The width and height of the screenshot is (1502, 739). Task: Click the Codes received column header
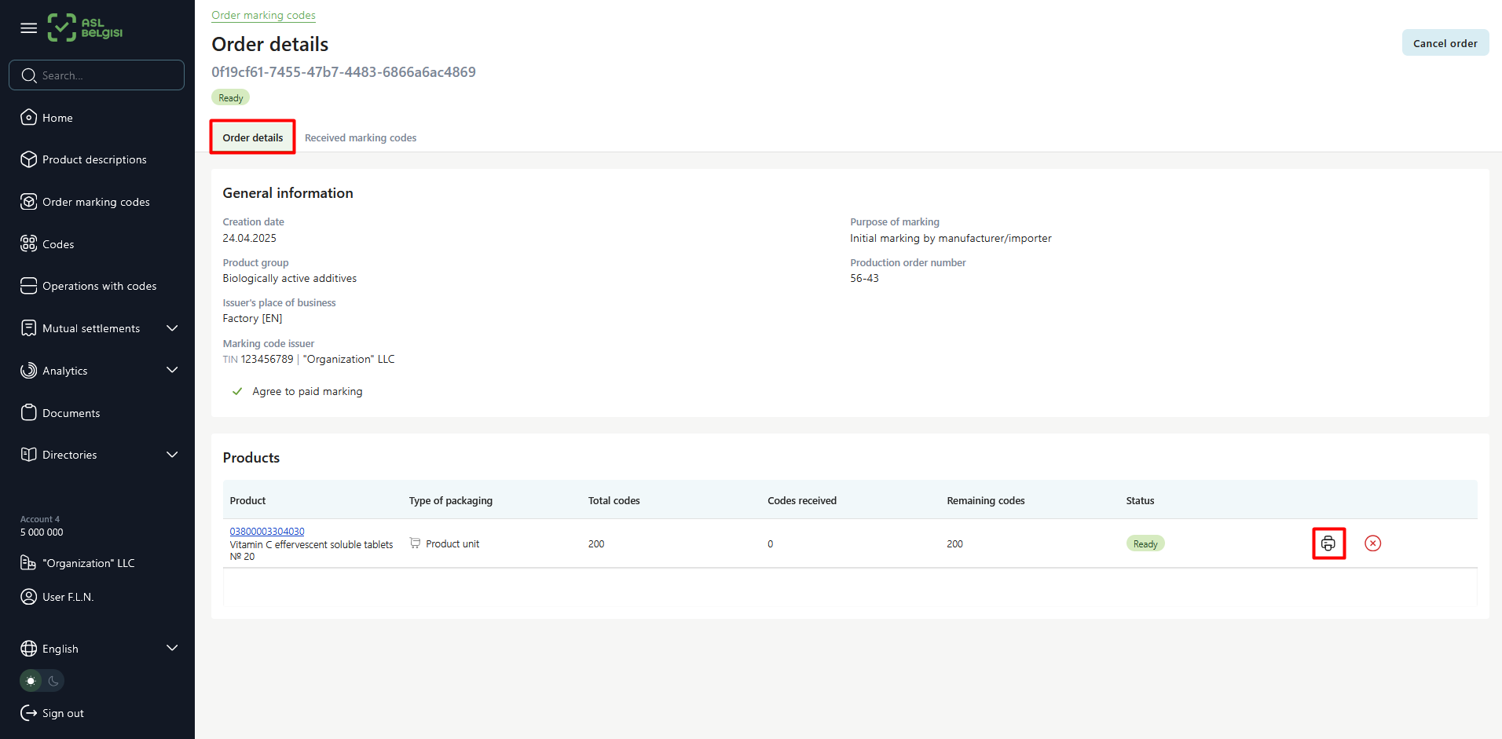point(802,500)
